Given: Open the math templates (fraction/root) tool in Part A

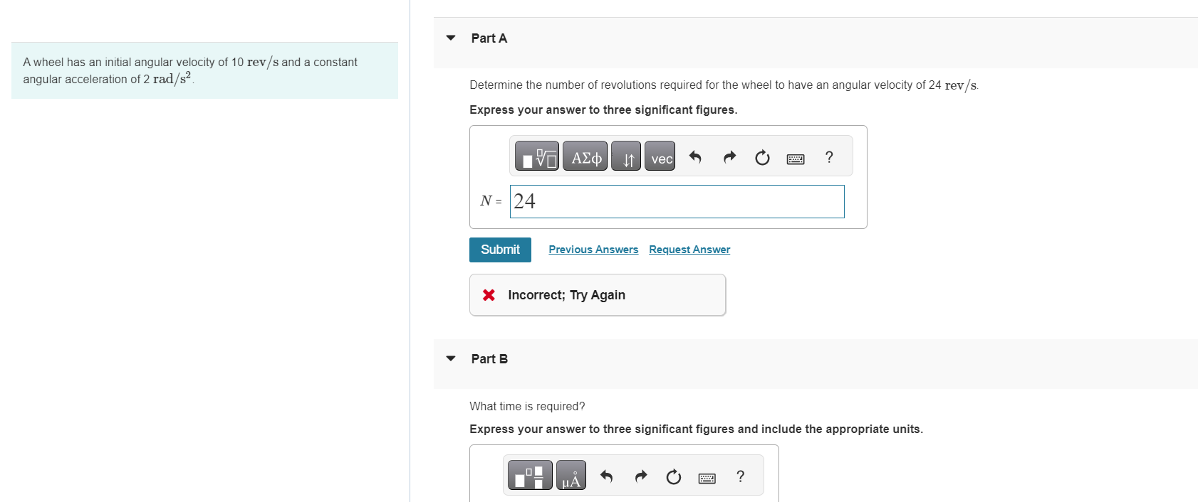Looking at the screenshot, I should tap(537, 157).
